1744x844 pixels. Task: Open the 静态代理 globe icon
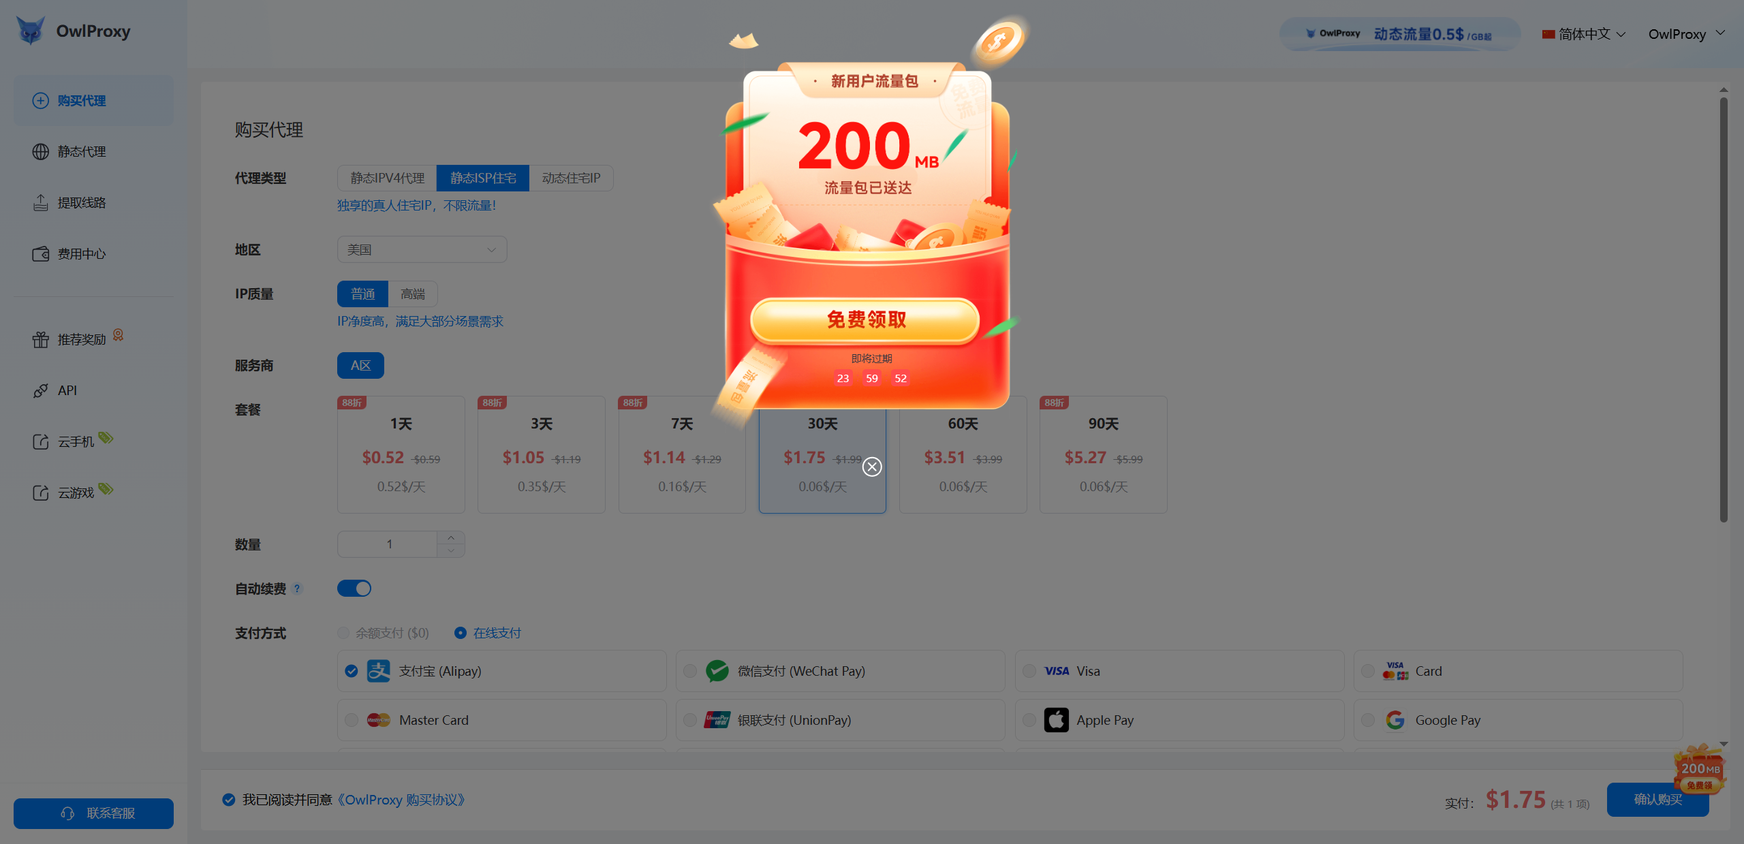40,151
